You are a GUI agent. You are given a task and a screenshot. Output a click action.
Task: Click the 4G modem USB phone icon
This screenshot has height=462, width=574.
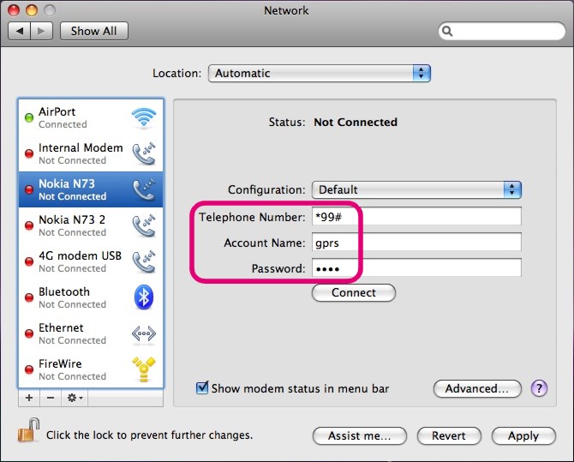point(144,261)
